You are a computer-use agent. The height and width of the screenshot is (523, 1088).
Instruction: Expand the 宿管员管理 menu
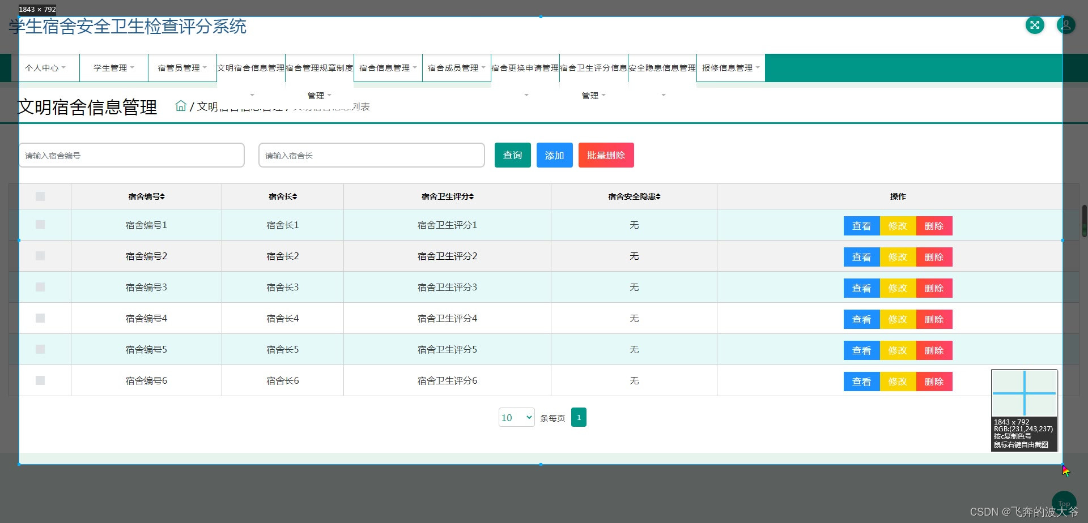182,68
